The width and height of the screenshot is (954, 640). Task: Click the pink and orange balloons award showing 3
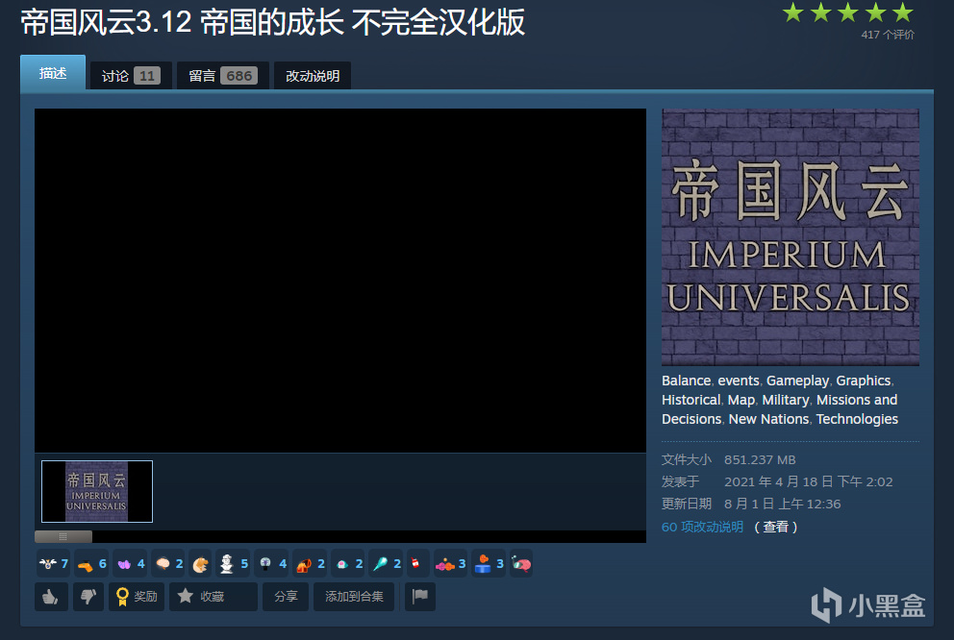[450, 564]
